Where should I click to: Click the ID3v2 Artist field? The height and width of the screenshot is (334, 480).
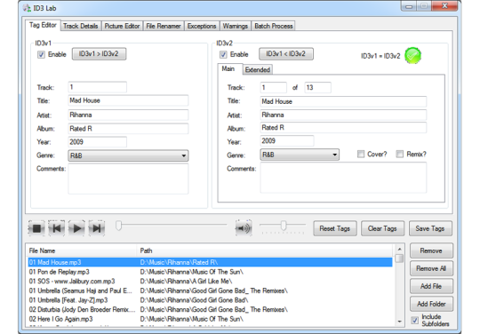[x=343, y=115]
